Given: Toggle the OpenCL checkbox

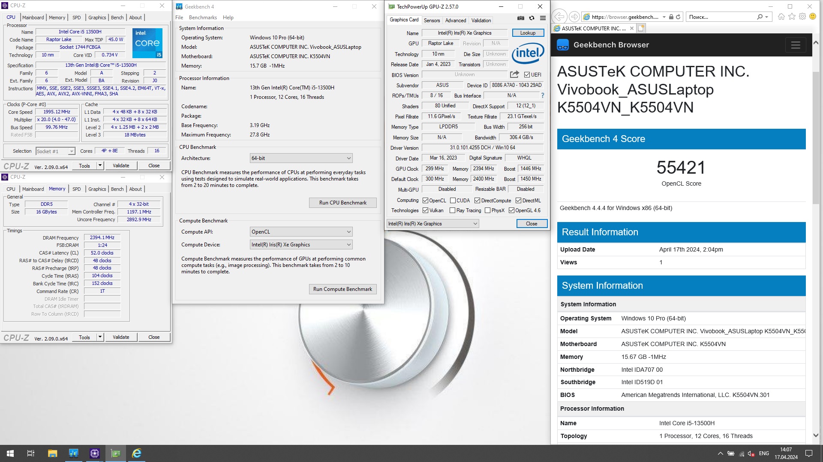Looking at the screenshot, I should coord(425,201).
